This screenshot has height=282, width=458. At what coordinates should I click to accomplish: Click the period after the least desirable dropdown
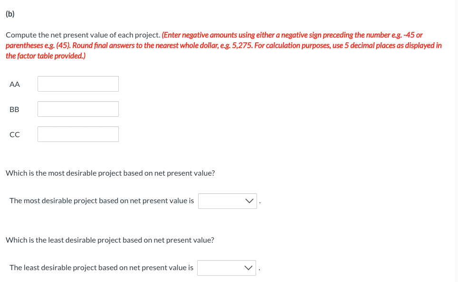259,269
